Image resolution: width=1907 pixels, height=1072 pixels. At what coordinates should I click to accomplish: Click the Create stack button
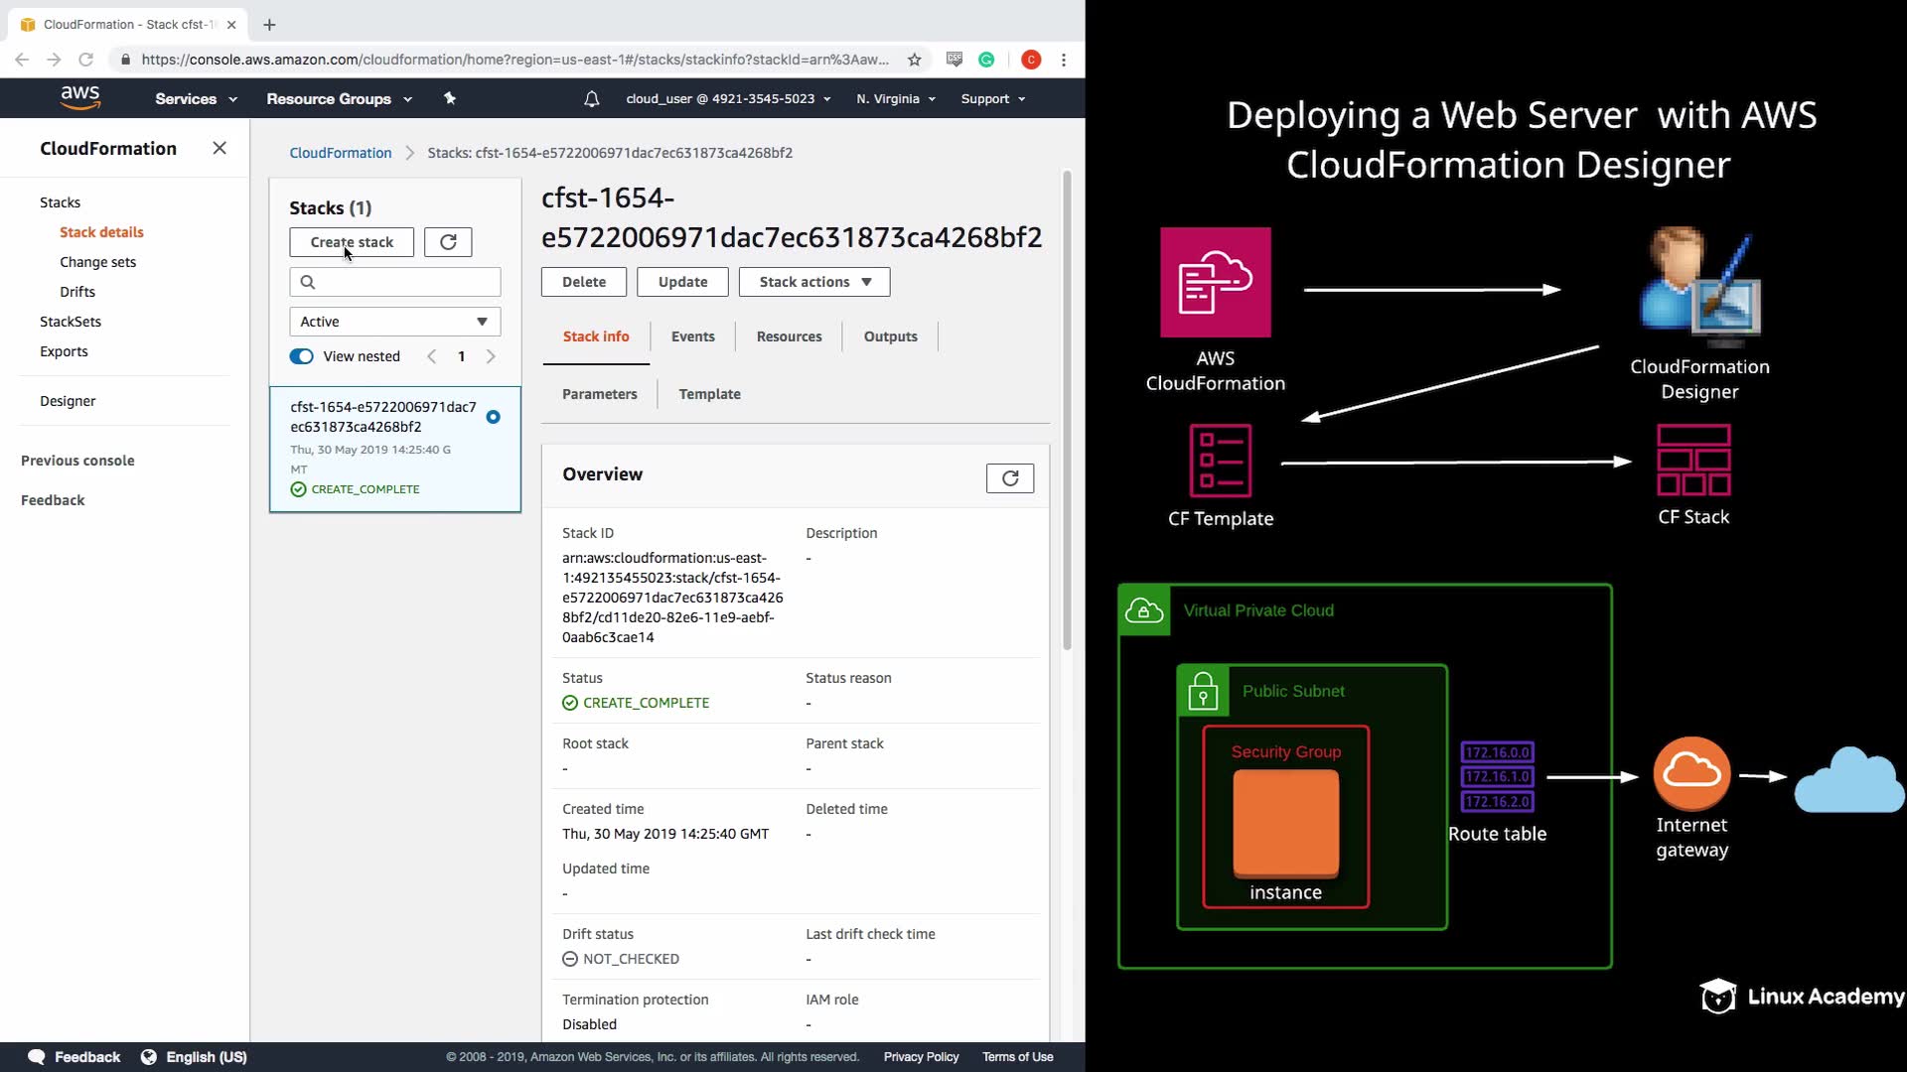click(352, 242)
